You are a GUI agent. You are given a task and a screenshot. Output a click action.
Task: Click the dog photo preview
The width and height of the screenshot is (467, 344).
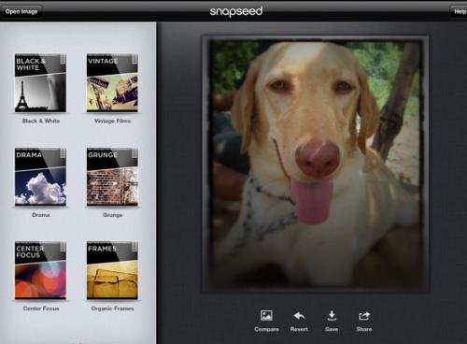(315, 164)
